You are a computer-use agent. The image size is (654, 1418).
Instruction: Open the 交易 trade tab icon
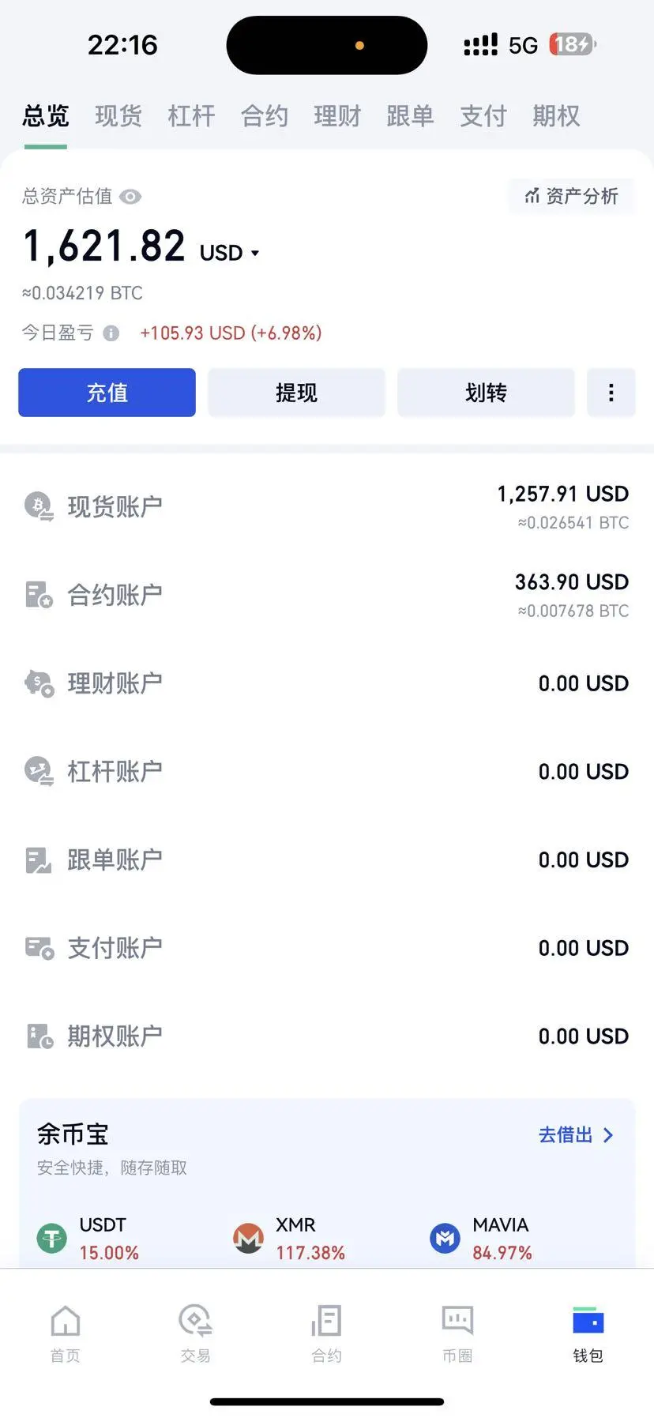[x=195, y=1320]
